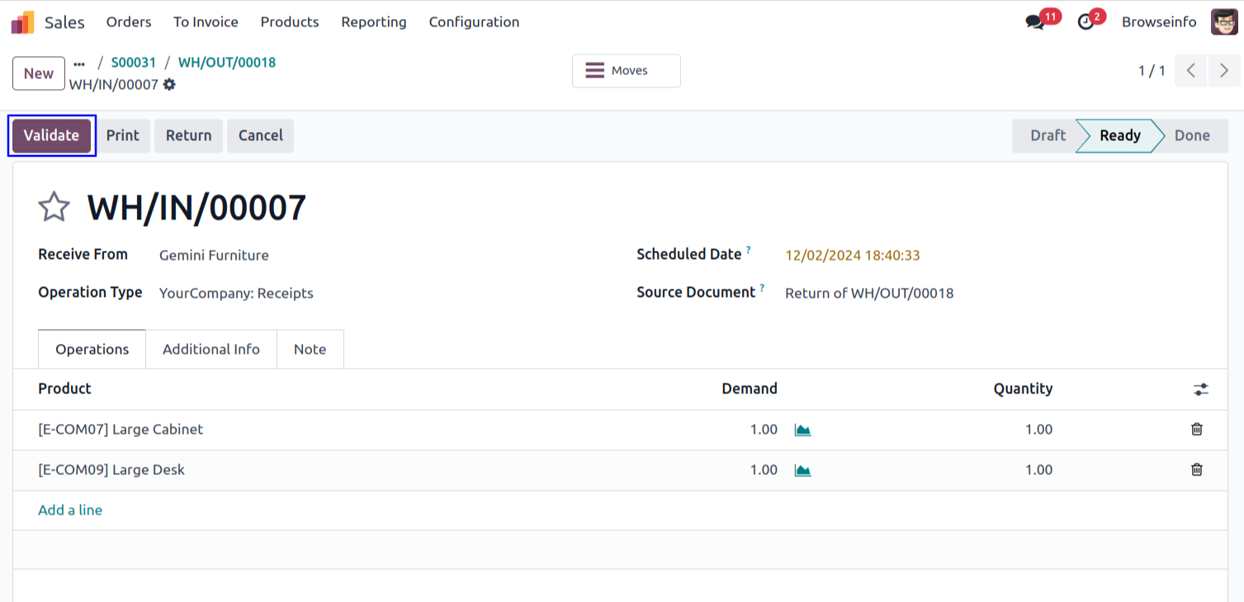Delete the Large Cabinet line
Viewport: 1244px width, 602px height.
(x=1196, y=429)
